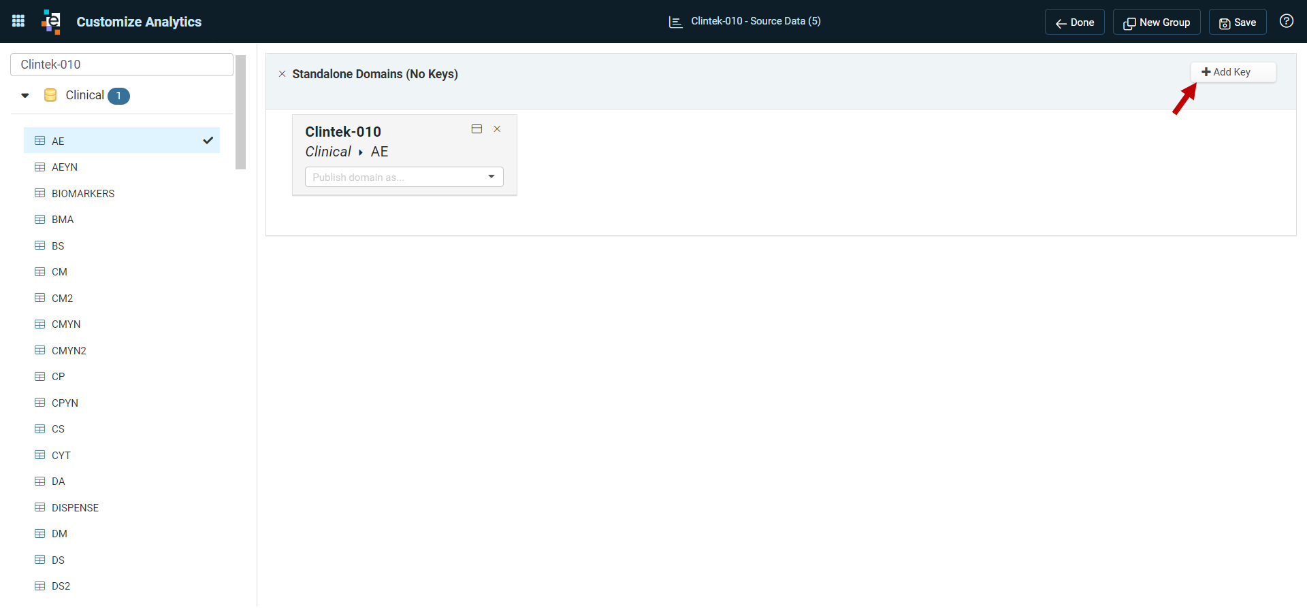Click the Clinical count badge
This screenshot has width=1307, height=608.
118,96
